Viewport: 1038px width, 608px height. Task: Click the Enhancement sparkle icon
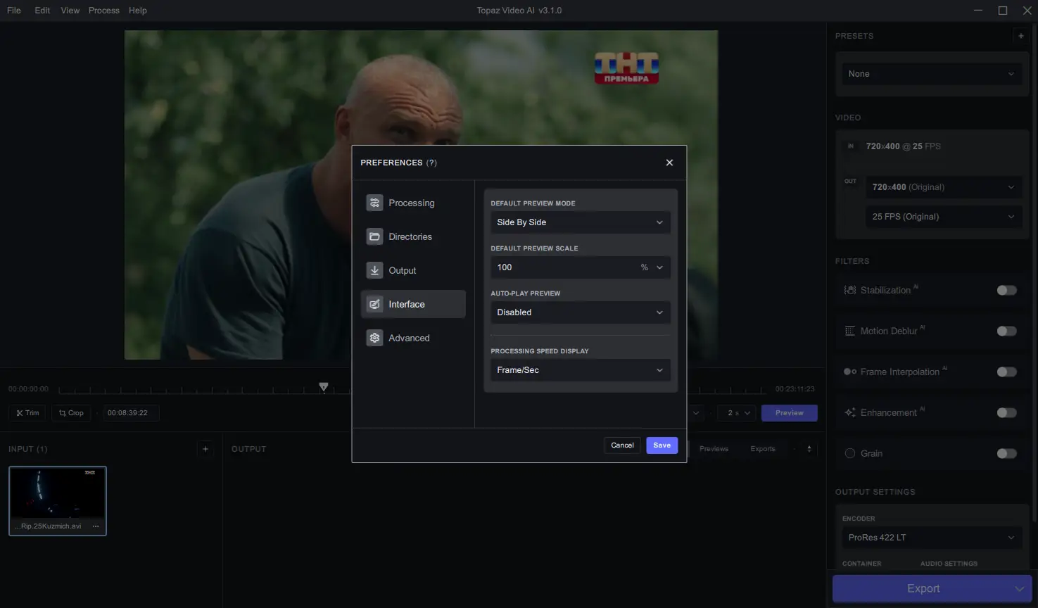850,412
